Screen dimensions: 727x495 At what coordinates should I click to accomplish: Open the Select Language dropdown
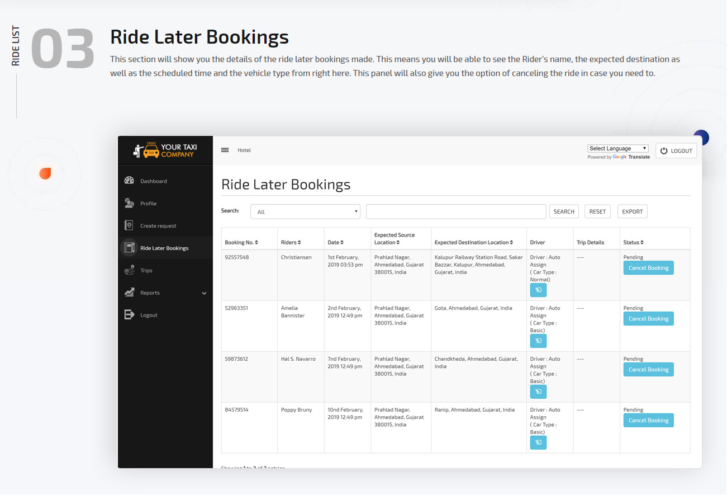coord(618,148)
